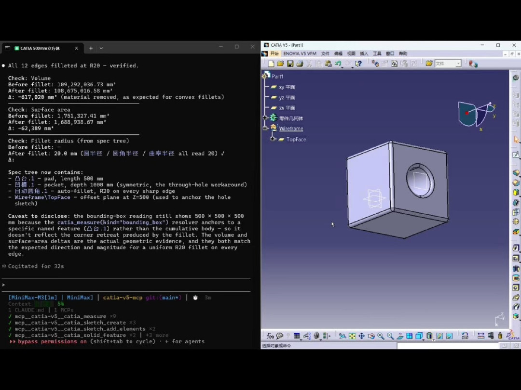
Task: Close the CATIA 500mm立方体 terminal tab
Action: (76, 48)
